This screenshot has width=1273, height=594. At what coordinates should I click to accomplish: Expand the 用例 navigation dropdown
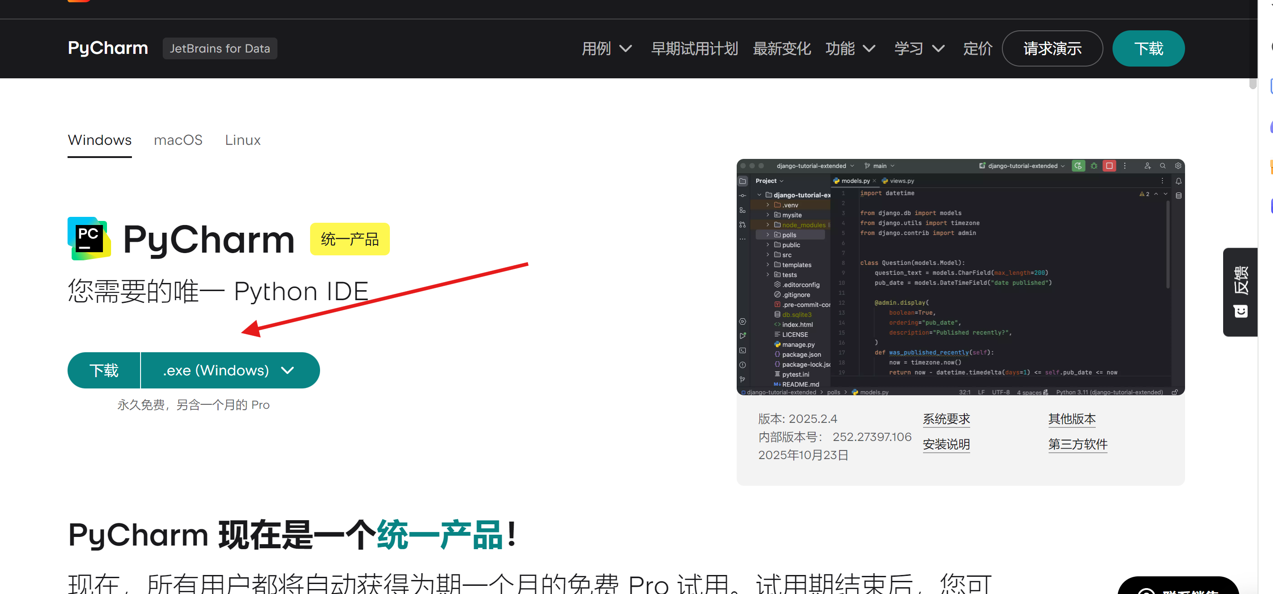click(x=607, y=48)
